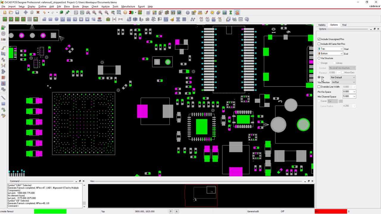
Task: Click the A button in status bar
Action: [x=176, y=211]
